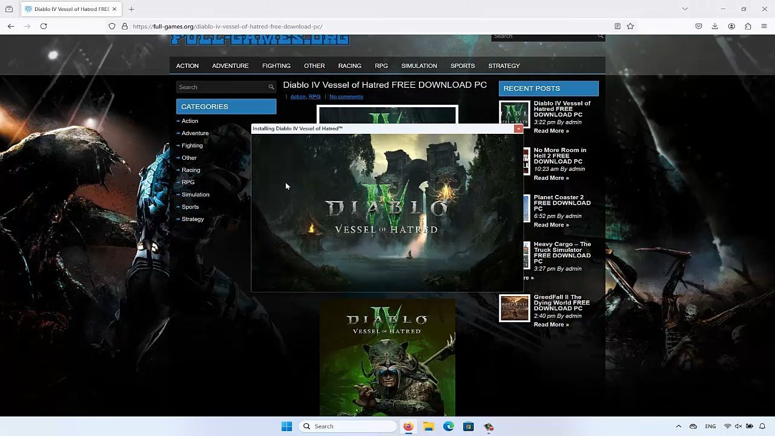Read more on GreedFall II post
The width and height of the screenshot is (775, 436).
click(x=551, y=325)
